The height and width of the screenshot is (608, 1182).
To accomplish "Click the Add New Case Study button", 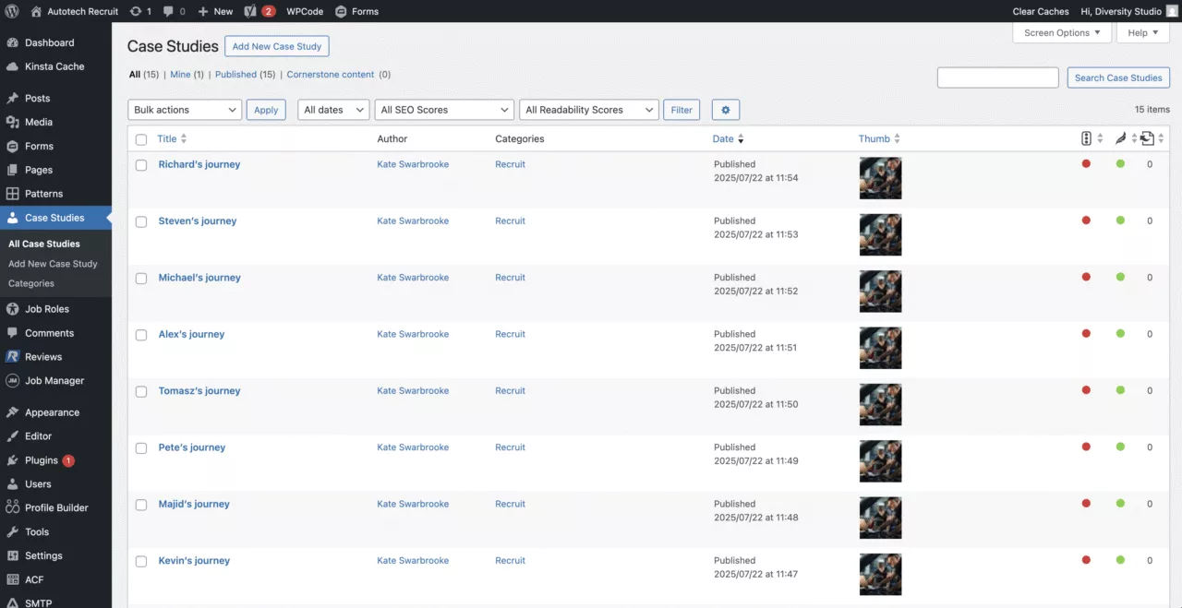I will point(276,46).
